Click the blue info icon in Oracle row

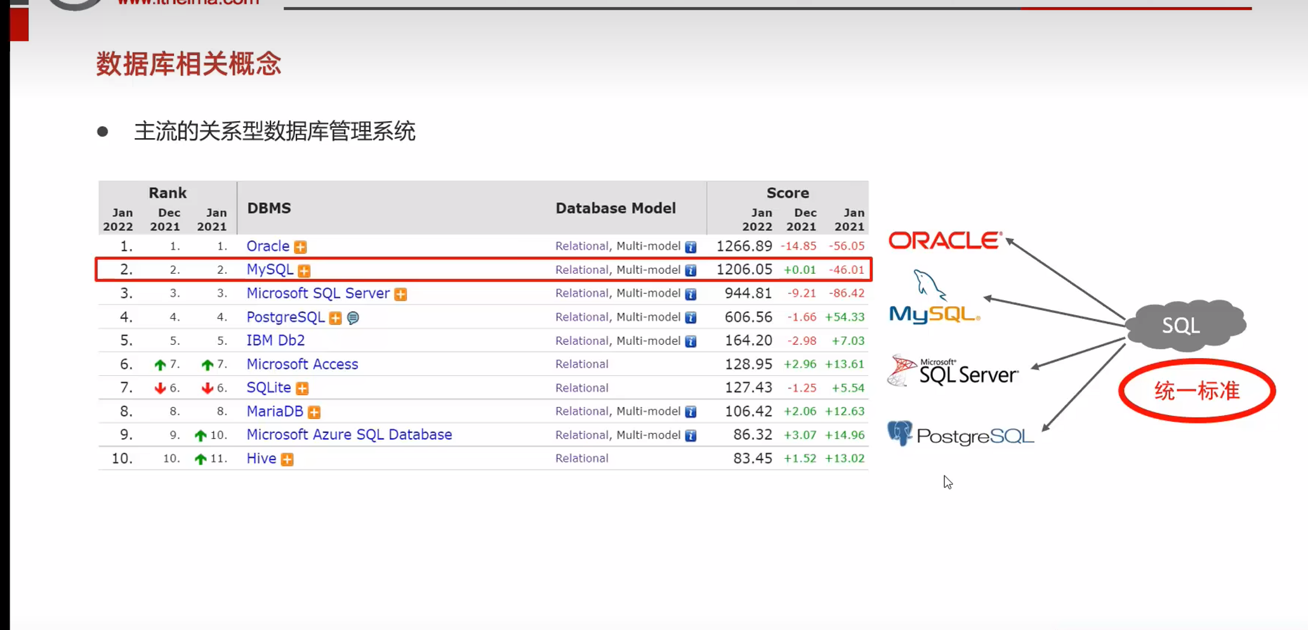690,247
